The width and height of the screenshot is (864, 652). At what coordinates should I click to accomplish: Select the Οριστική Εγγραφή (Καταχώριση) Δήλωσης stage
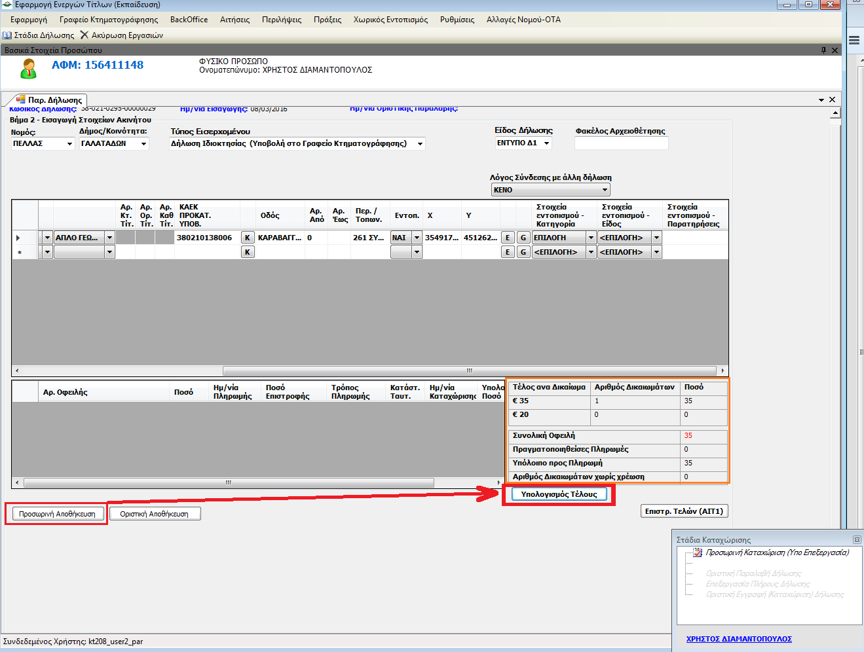point(775,594)
